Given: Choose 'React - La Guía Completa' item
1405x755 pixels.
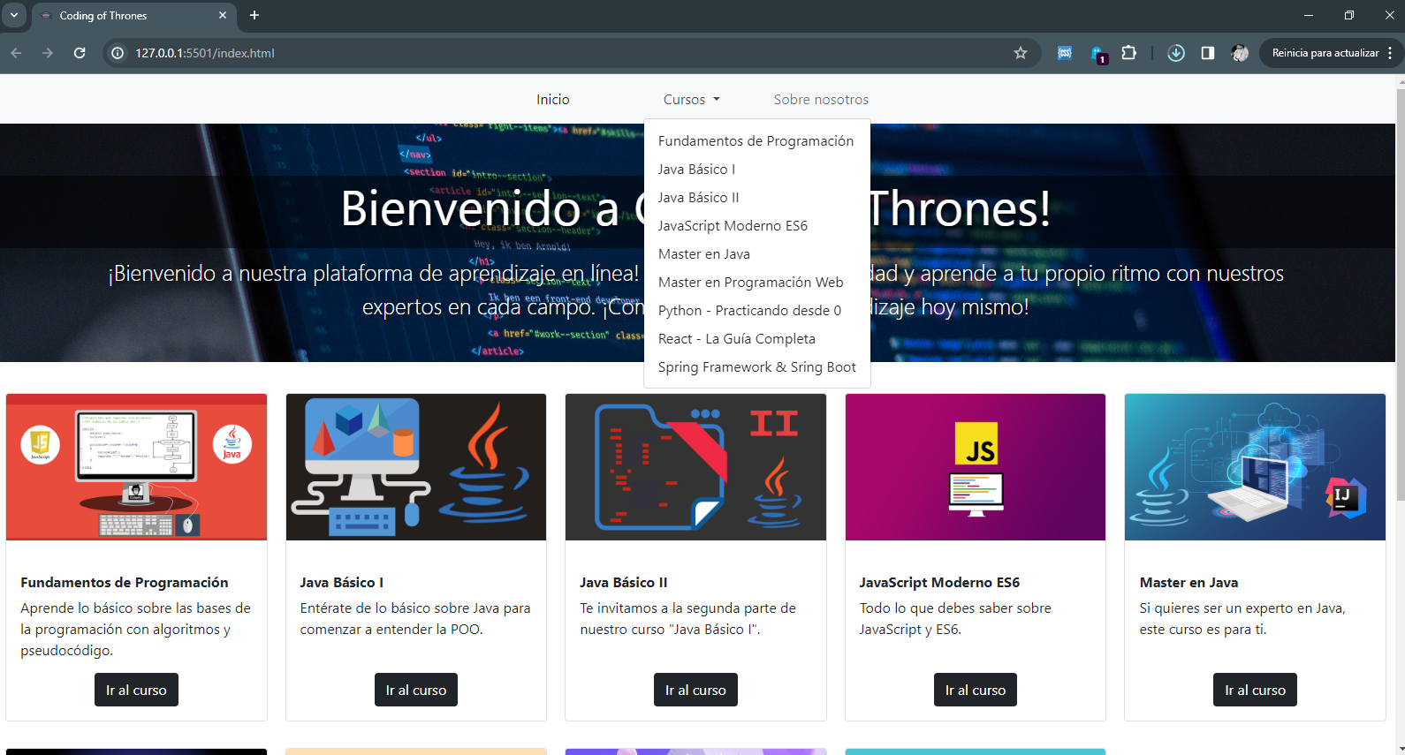Looking at the screenshot, I should (x=757, y=339).
